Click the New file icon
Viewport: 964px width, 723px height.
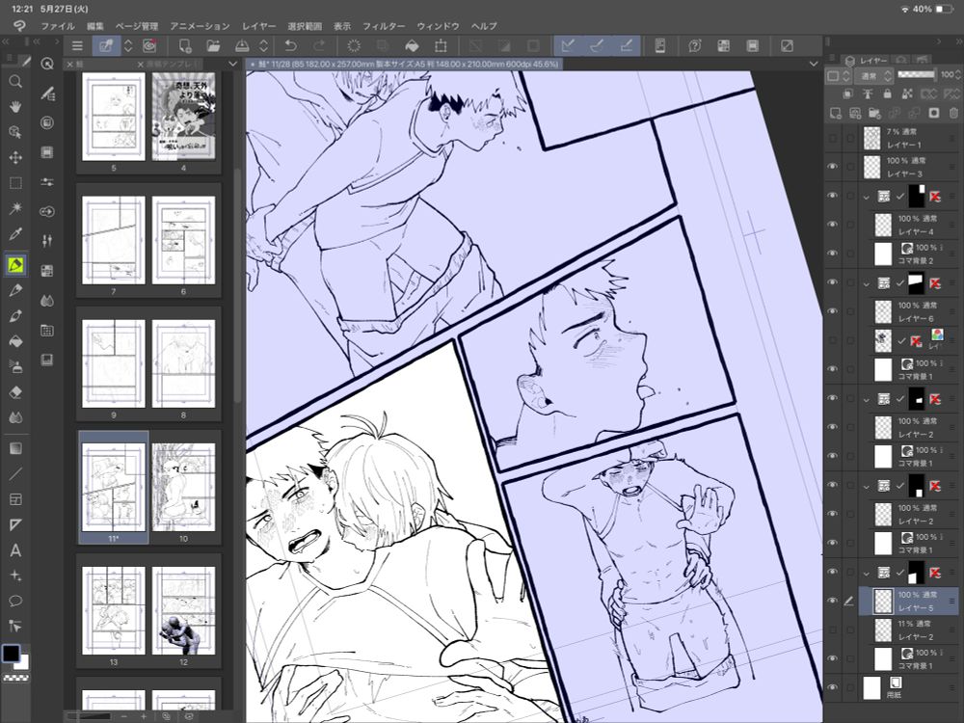click(x=184, y=46)
